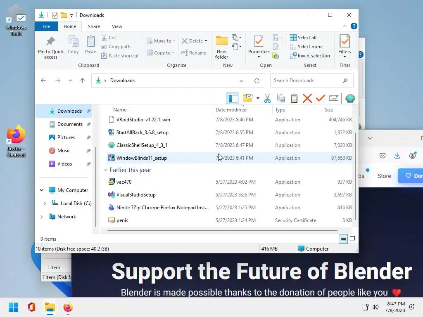The height and width of the screenshot is (317, 423).
Task: Open Classic Shell settings shell icon
Action: pos(350,98)
